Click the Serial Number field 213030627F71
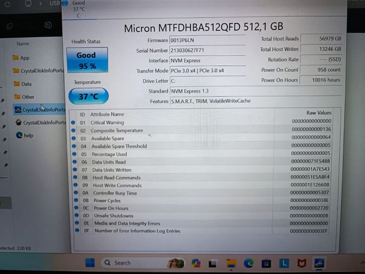365x274 pixels. point(207,50)
